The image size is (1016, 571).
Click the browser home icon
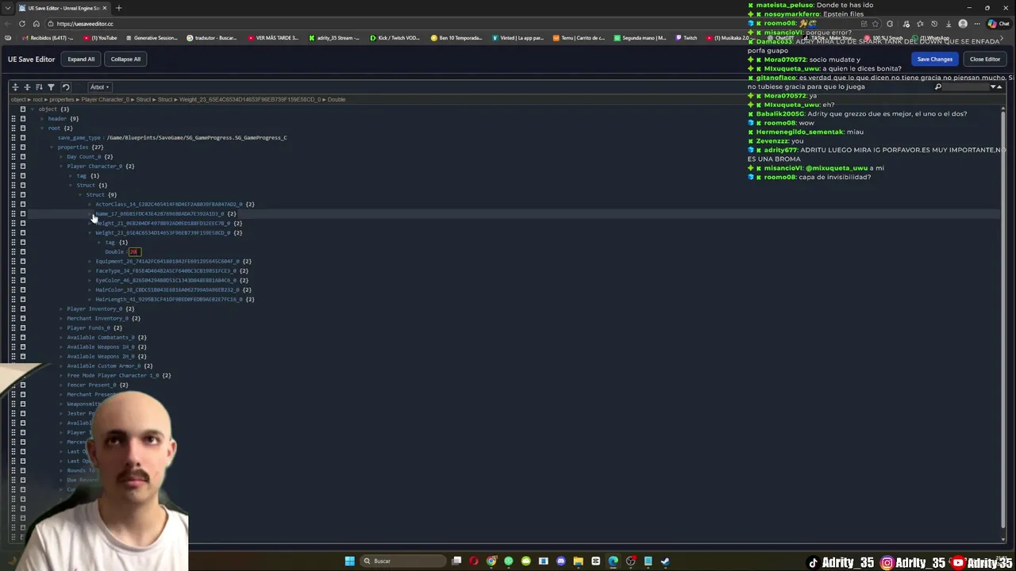pos(36,24)
